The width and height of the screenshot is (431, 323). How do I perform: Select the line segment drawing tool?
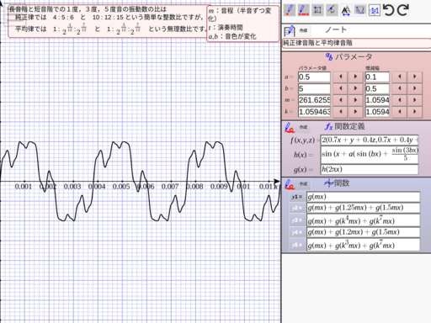coord(303,10)
